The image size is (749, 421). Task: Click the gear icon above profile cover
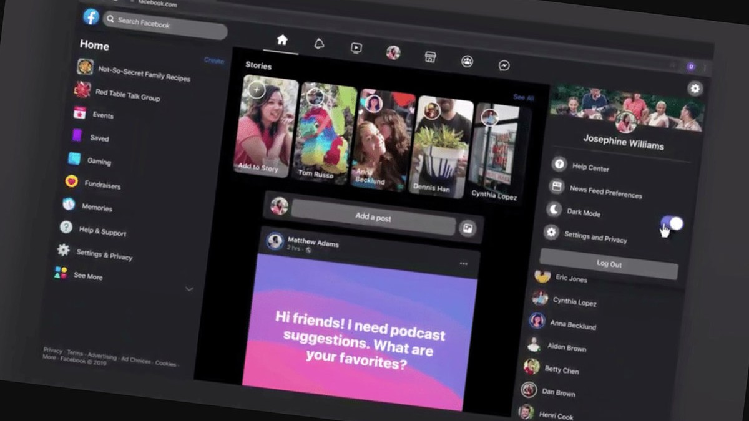tap(695, 89)
